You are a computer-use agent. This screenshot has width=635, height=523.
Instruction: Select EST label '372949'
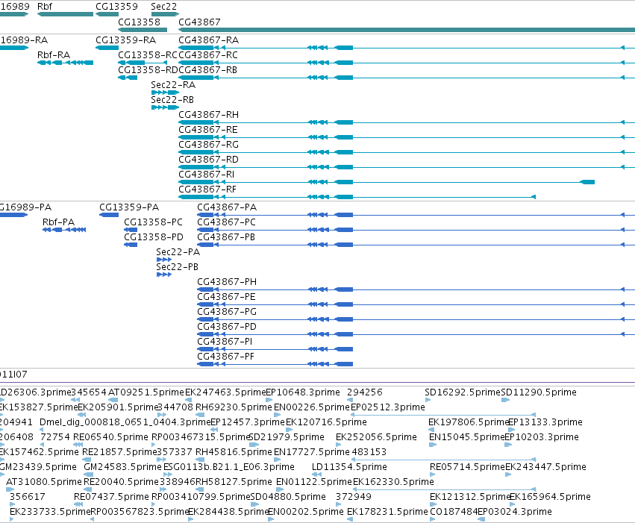(353, 497)
